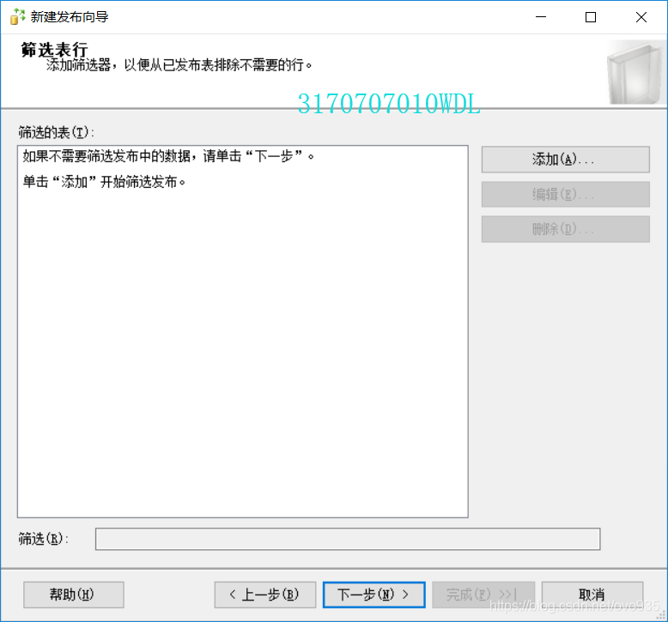Close the 新建发布向导 window

click(x=641, y=17)
